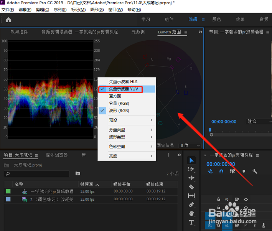Expand 预设 submenu

[127, 120]
